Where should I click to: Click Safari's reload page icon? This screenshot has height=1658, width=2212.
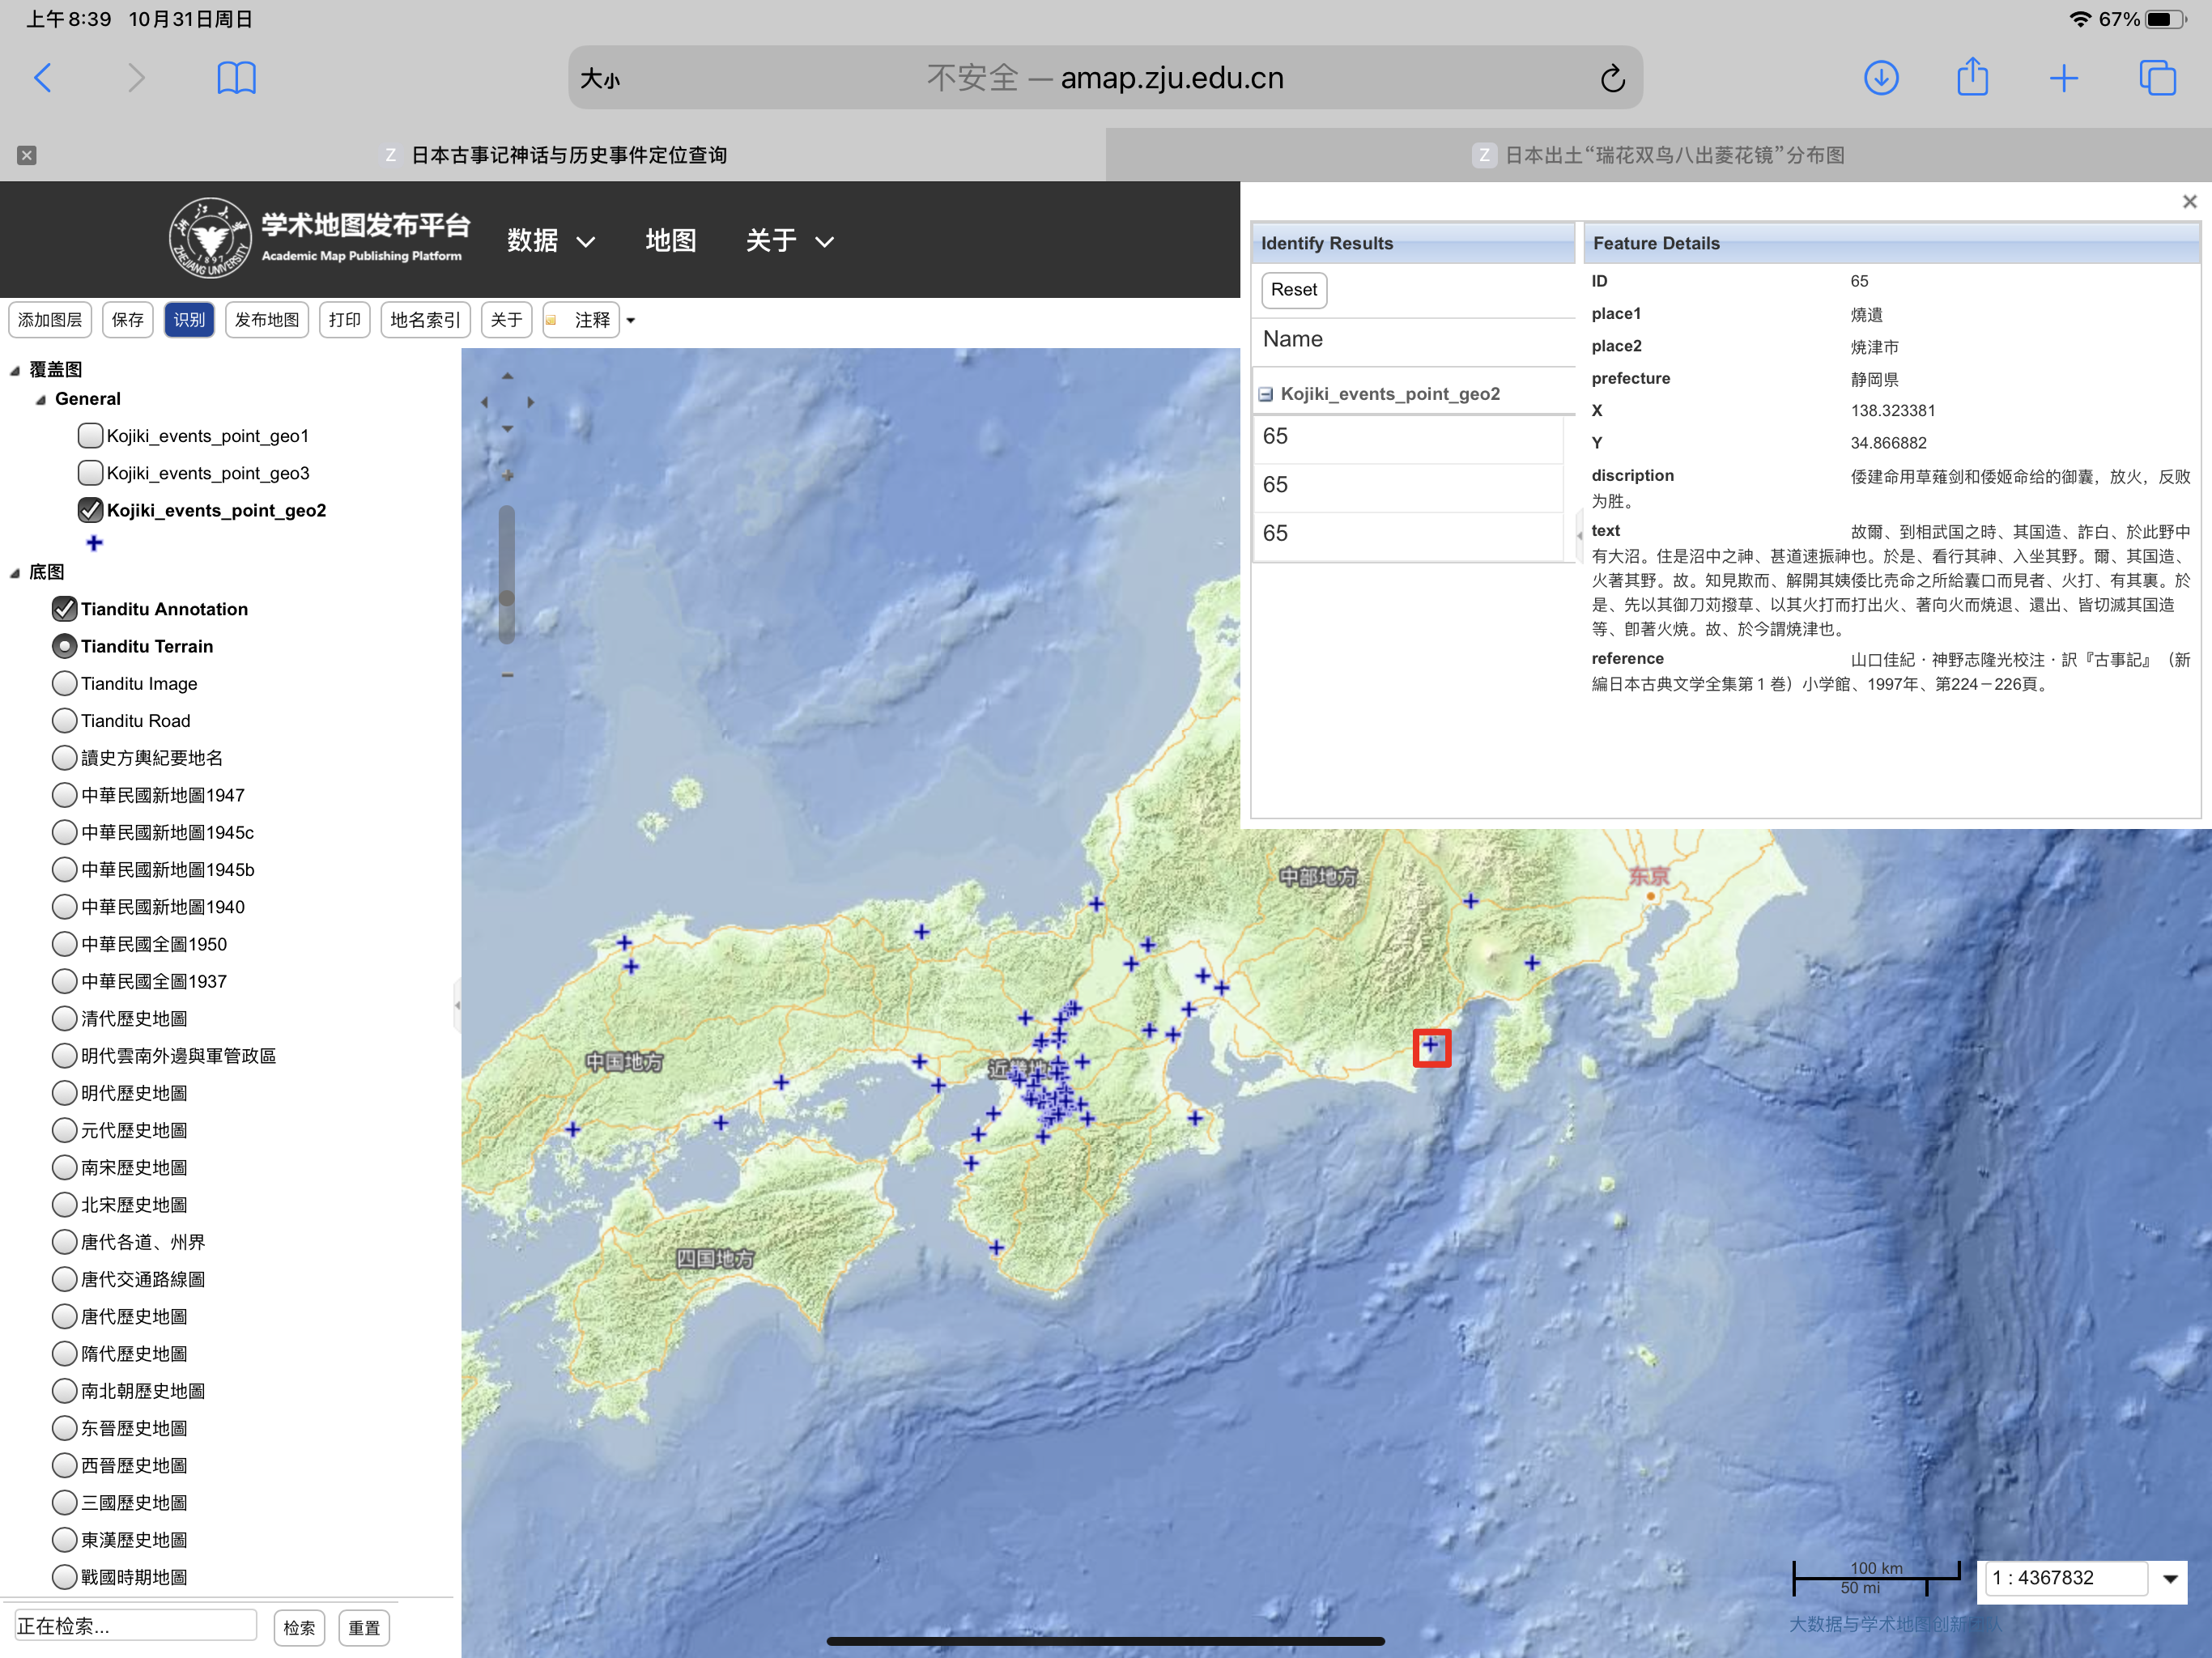(x=1611, y=78)
